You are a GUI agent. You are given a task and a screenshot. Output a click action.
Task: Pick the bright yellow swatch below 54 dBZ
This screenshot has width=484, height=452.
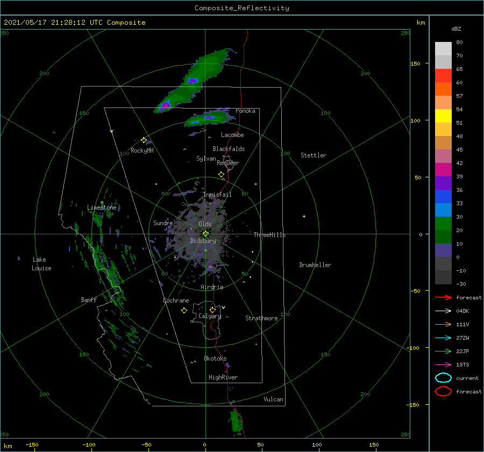coord(443,116)
